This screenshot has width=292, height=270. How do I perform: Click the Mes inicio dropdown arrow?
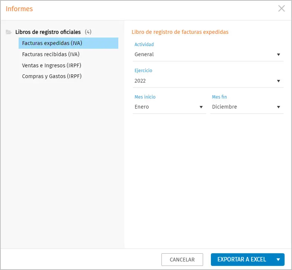coord(201,107)
